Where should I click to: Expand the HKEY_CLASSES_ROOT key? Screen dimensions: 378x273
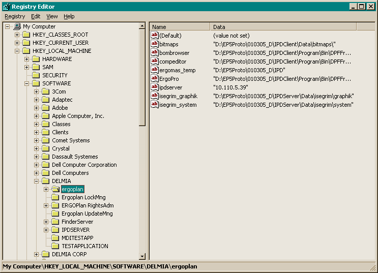pos(17,35)
